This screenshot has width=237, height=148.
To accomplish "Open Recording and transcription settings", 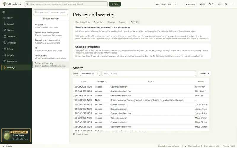I will 51,41.
